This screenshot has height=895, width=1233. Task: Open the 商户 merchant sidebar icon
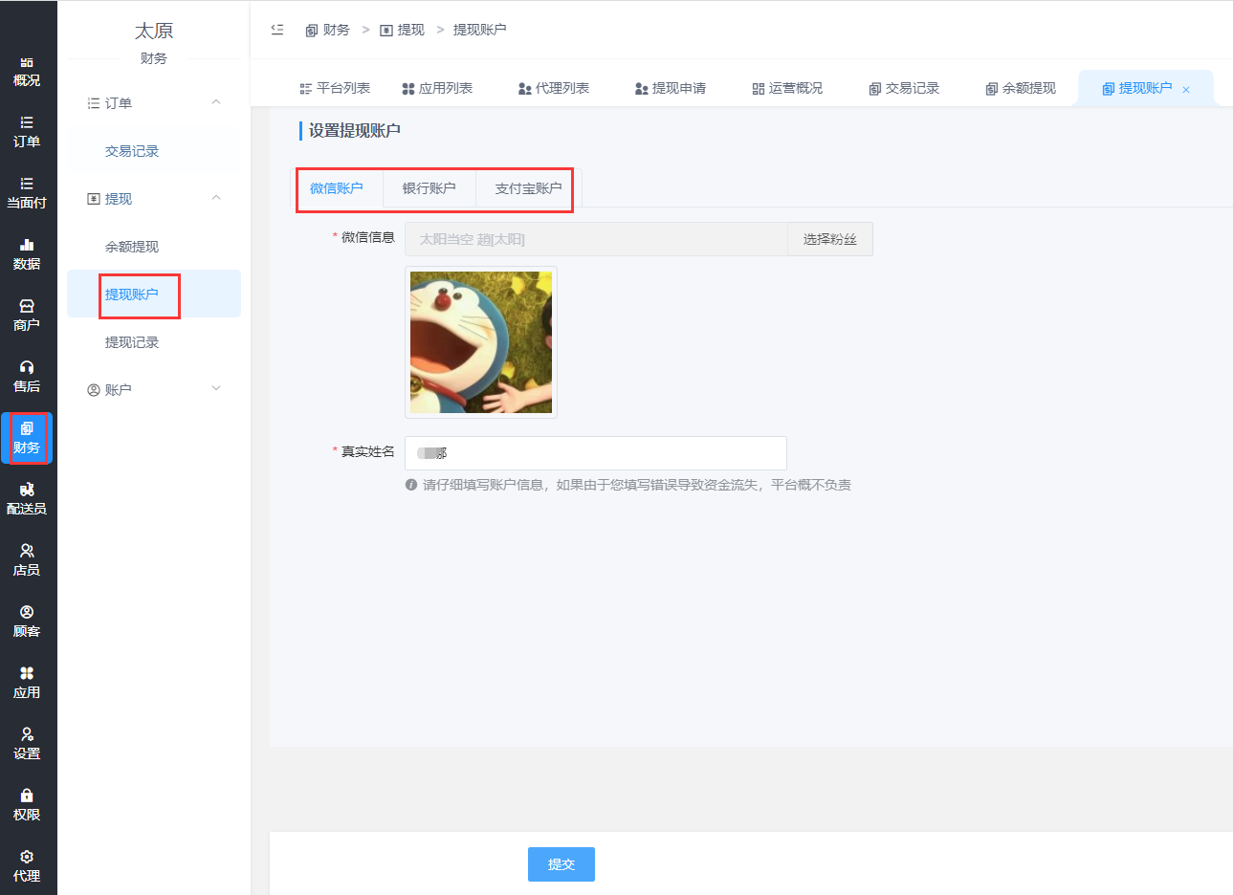[27, 317]
